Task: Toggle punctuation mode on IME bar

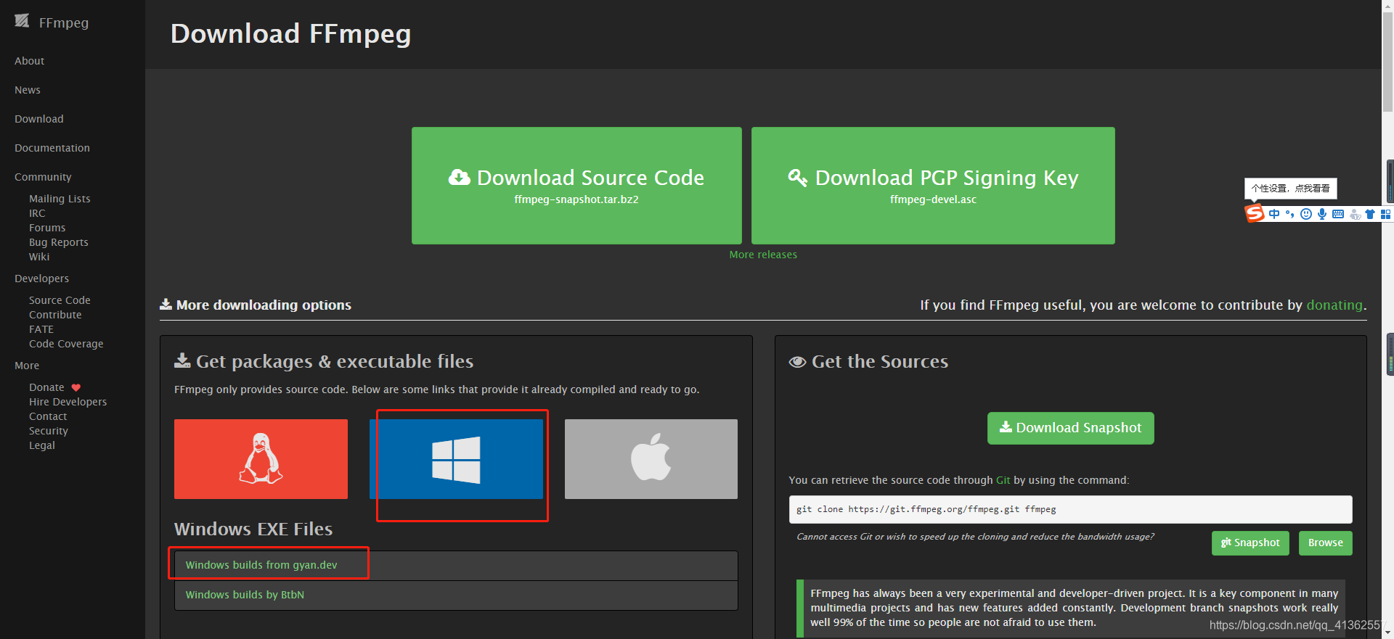Action: tap(1290, 214)
